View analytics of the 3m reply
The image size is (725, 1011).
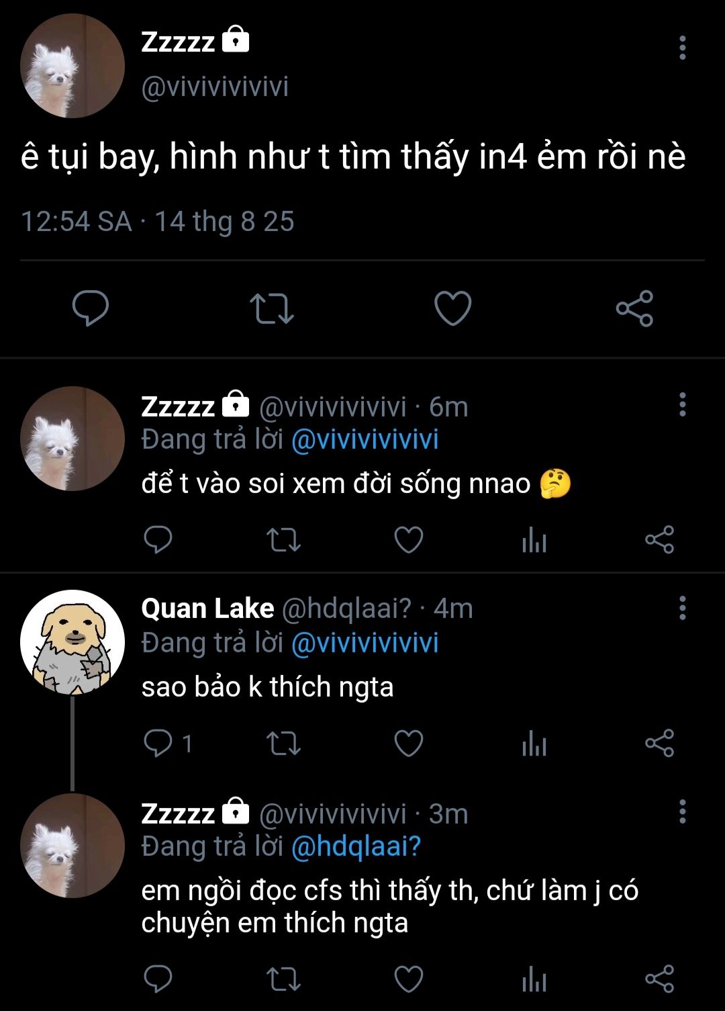click(534, 979)
